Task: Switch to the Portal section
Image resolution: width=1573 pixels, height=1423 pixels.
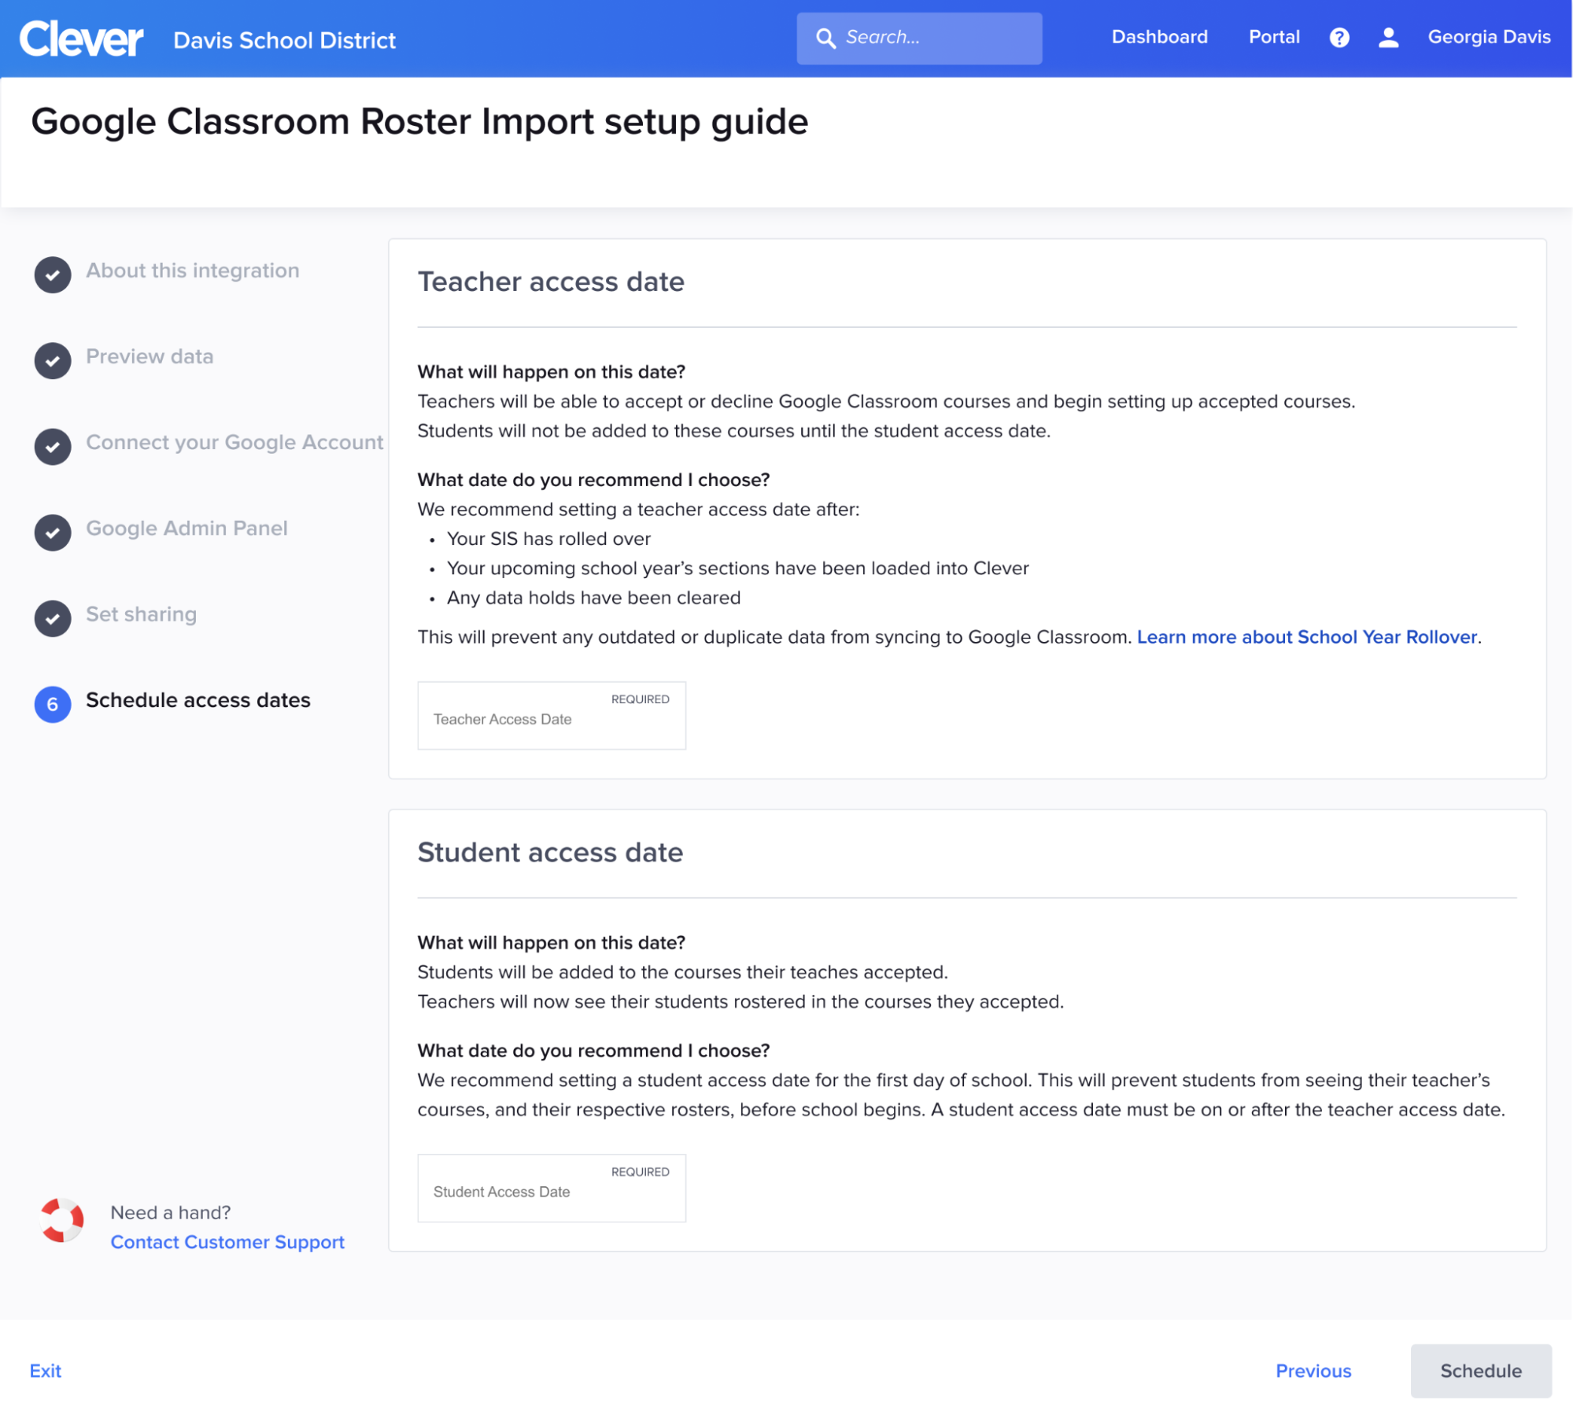Action: (1273, 37)
